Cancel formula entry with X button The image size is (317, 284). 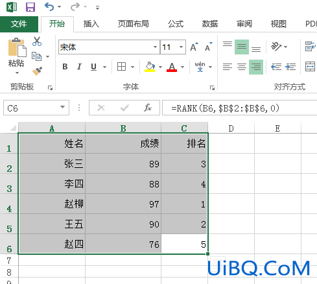(101, 108)
